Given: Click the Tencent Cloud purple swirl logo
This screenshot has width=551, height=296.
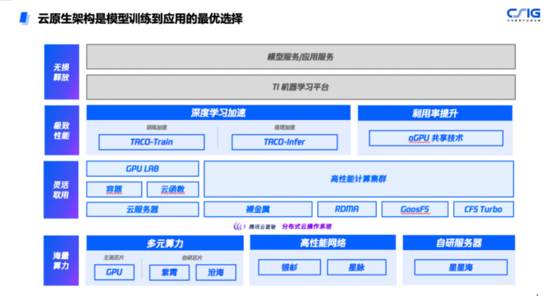Looking at the screenshot, I should point(239,226).
